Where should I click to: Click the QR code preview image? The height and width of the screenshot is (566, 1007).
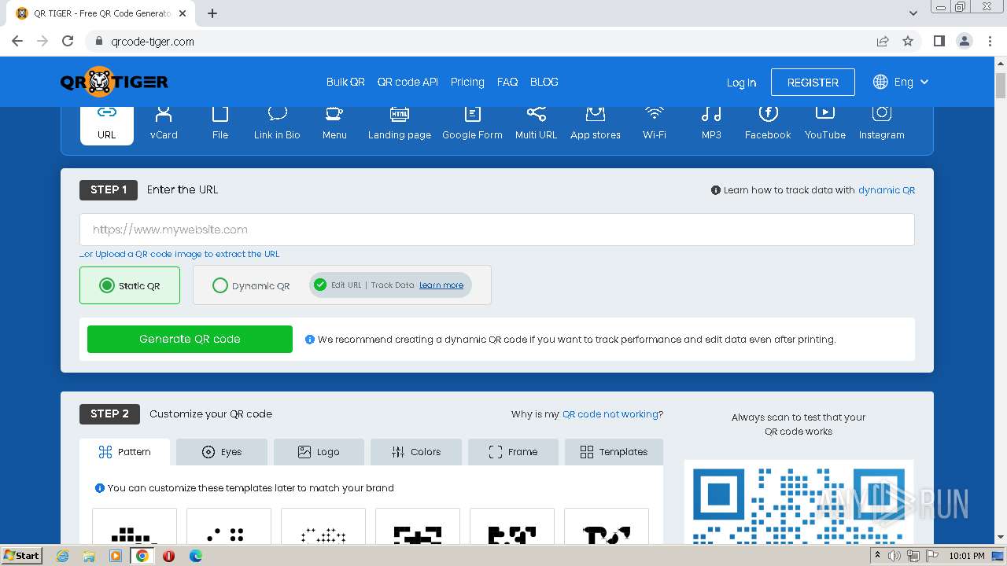tap(799, 502)
